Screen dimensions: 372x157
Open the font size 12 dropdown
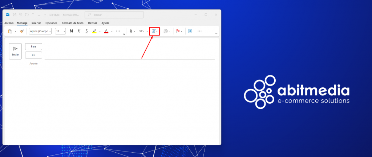[60, 31]
